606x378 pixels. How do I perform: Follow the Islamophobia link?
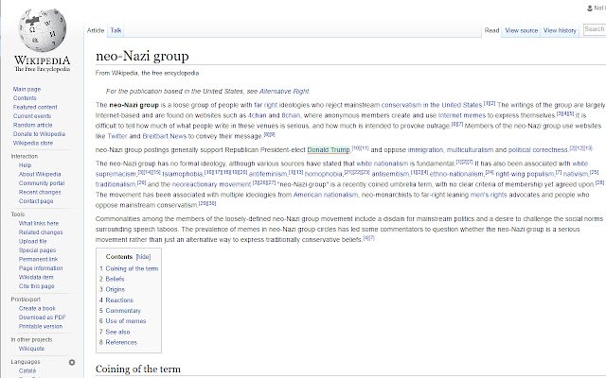point(183,174)
